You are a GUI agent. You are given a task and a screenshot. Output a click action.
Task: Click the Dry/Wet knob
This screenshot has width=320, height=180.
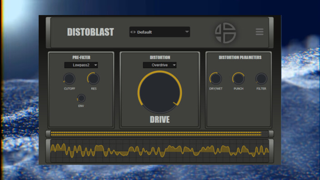pyautogui.click(x=216, y=79)
